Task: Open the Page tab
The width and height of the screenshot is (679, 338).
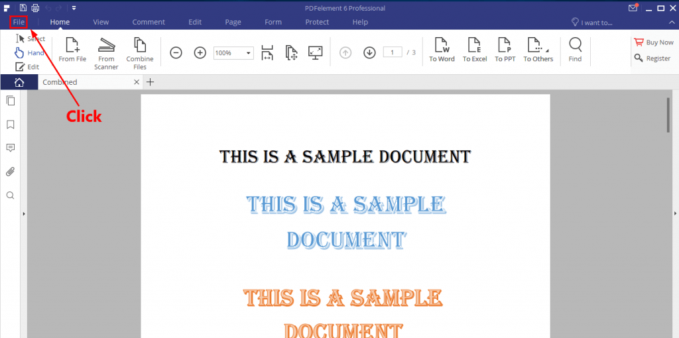Action: 233,22
